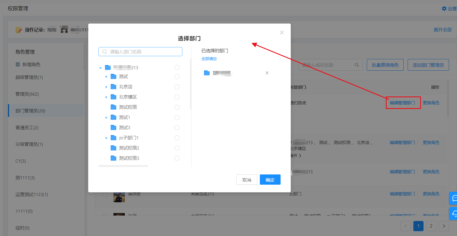
Task: Click the next page arrow
Action: pyautogui.click(x=444, y=226)
